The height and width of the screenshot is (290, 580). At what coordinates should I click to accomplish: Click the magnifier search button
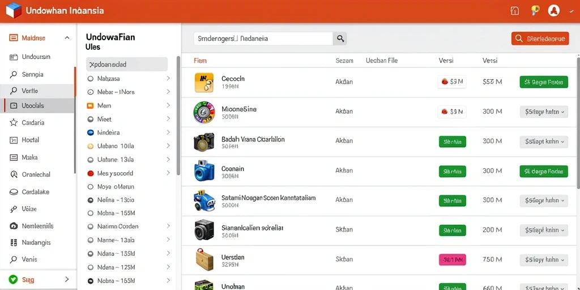pyautogui.click(x=340, y=39)
